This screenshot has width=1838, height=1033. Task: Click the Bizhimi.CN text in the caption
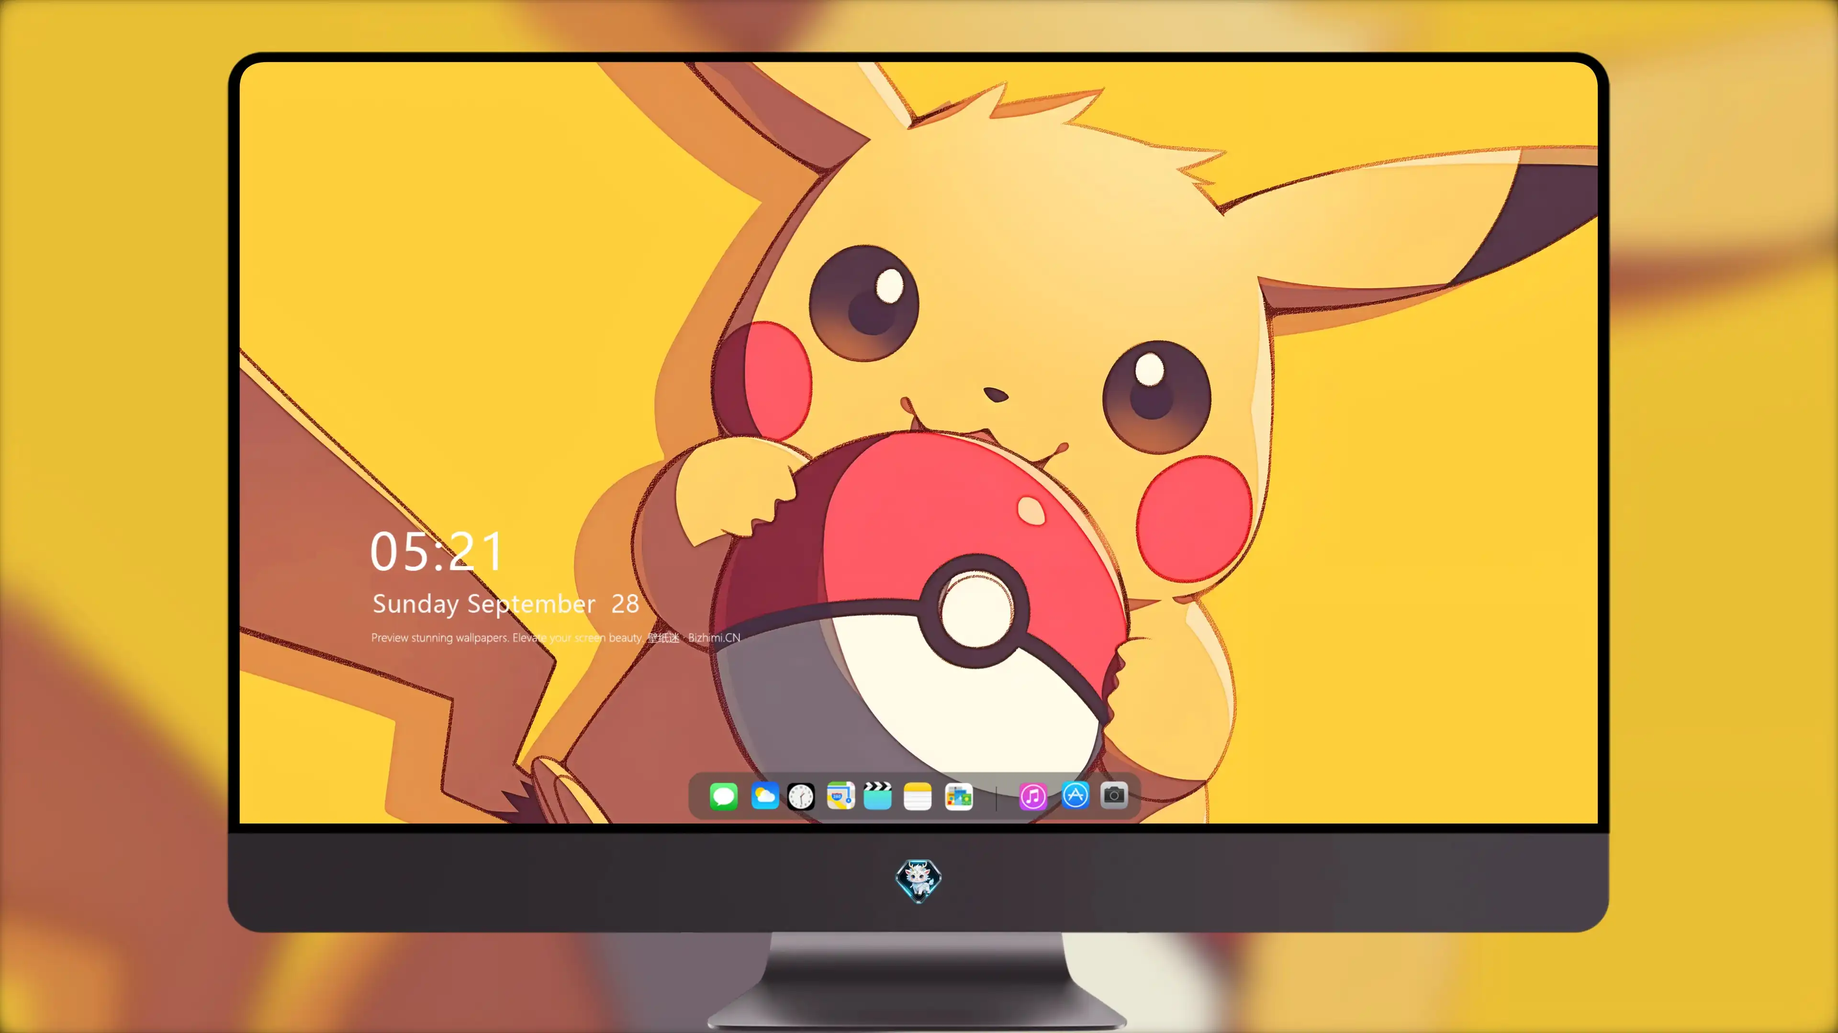point(714,637)
